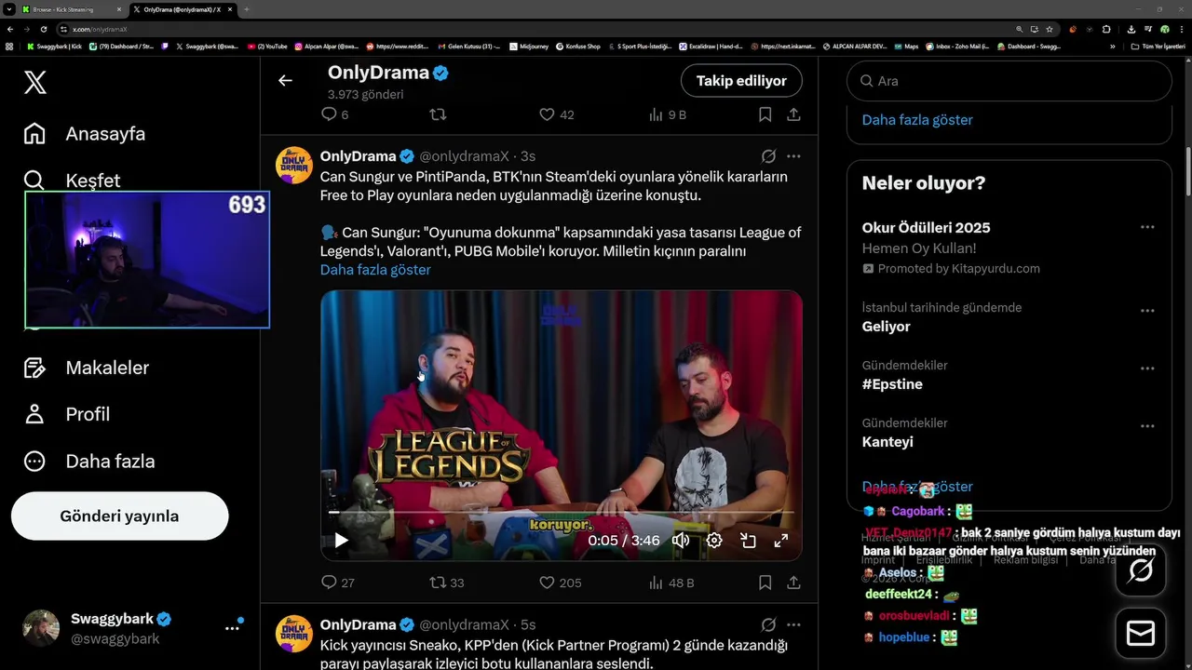This screenshot has width=1192, height=670.
Task: Open Daha fazla sidebar menu
Action: [x=89, y=461]
